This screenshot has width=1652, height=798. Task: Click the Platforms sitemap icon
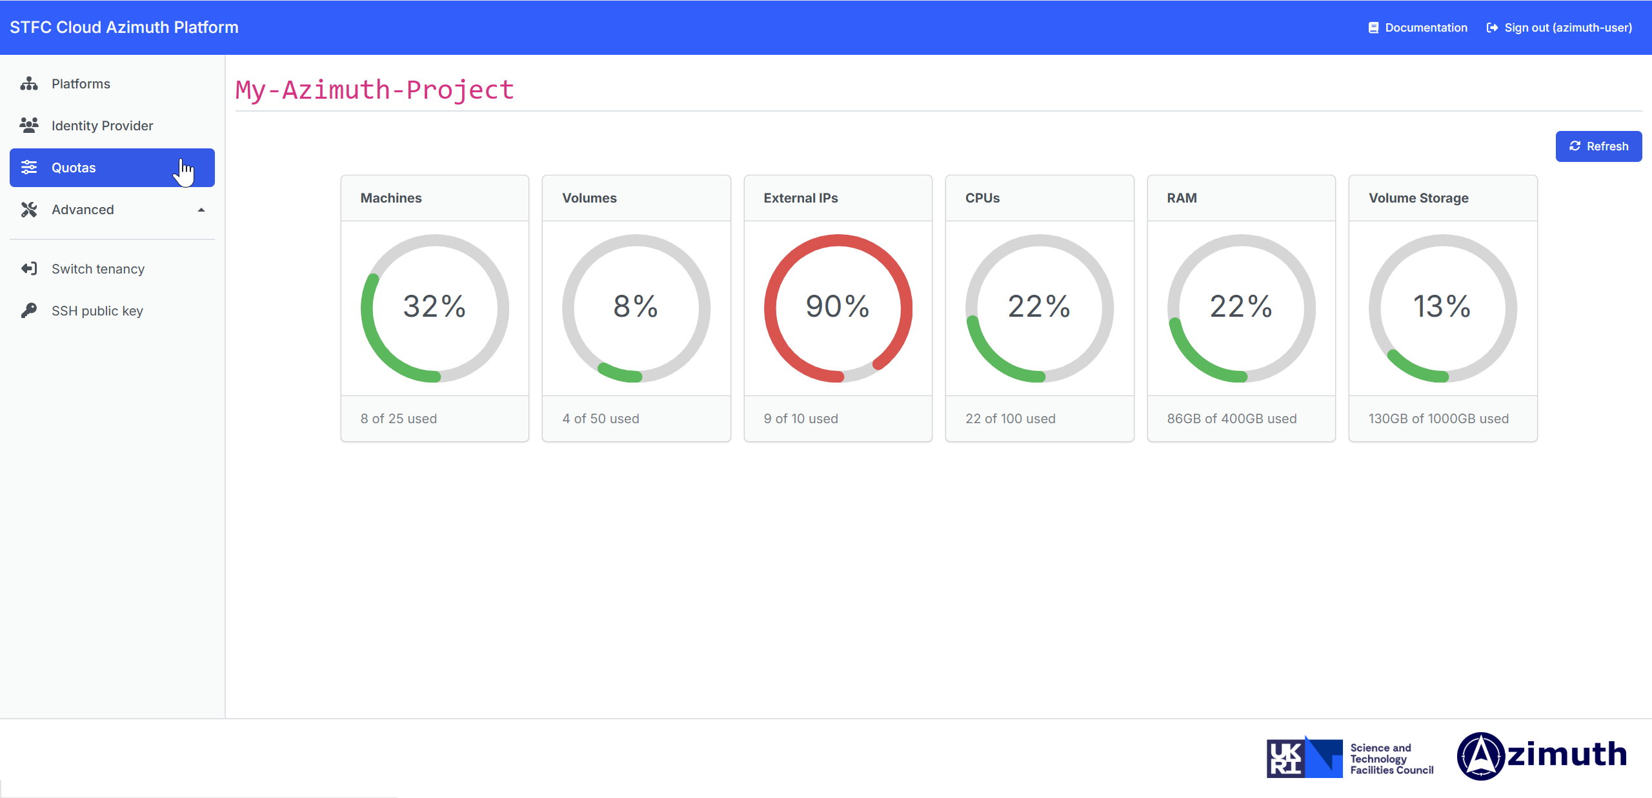[x=29, y=84]
